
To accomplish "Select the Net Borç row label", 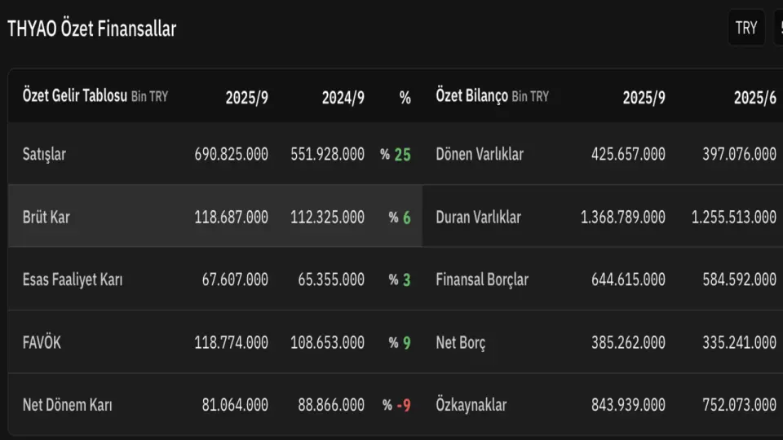I will (461, 342).
